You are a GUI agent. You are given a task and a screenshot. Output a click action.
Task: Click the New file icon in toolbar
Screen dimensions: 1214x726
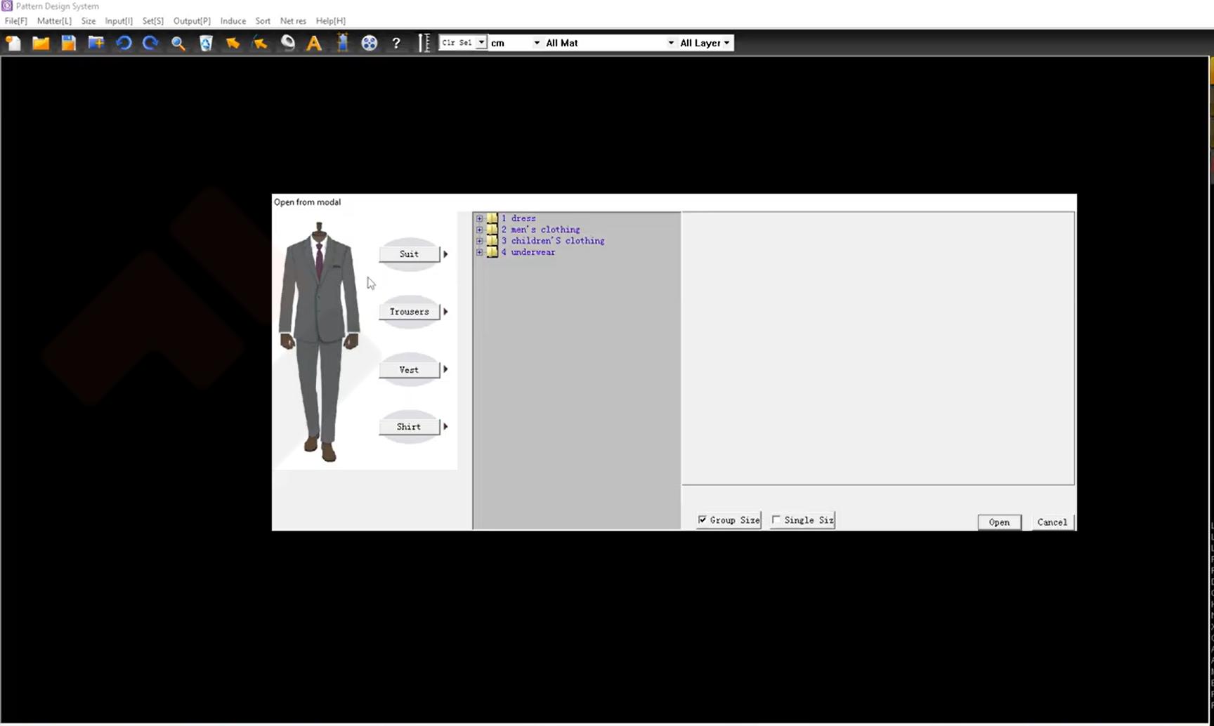(13, 44)
